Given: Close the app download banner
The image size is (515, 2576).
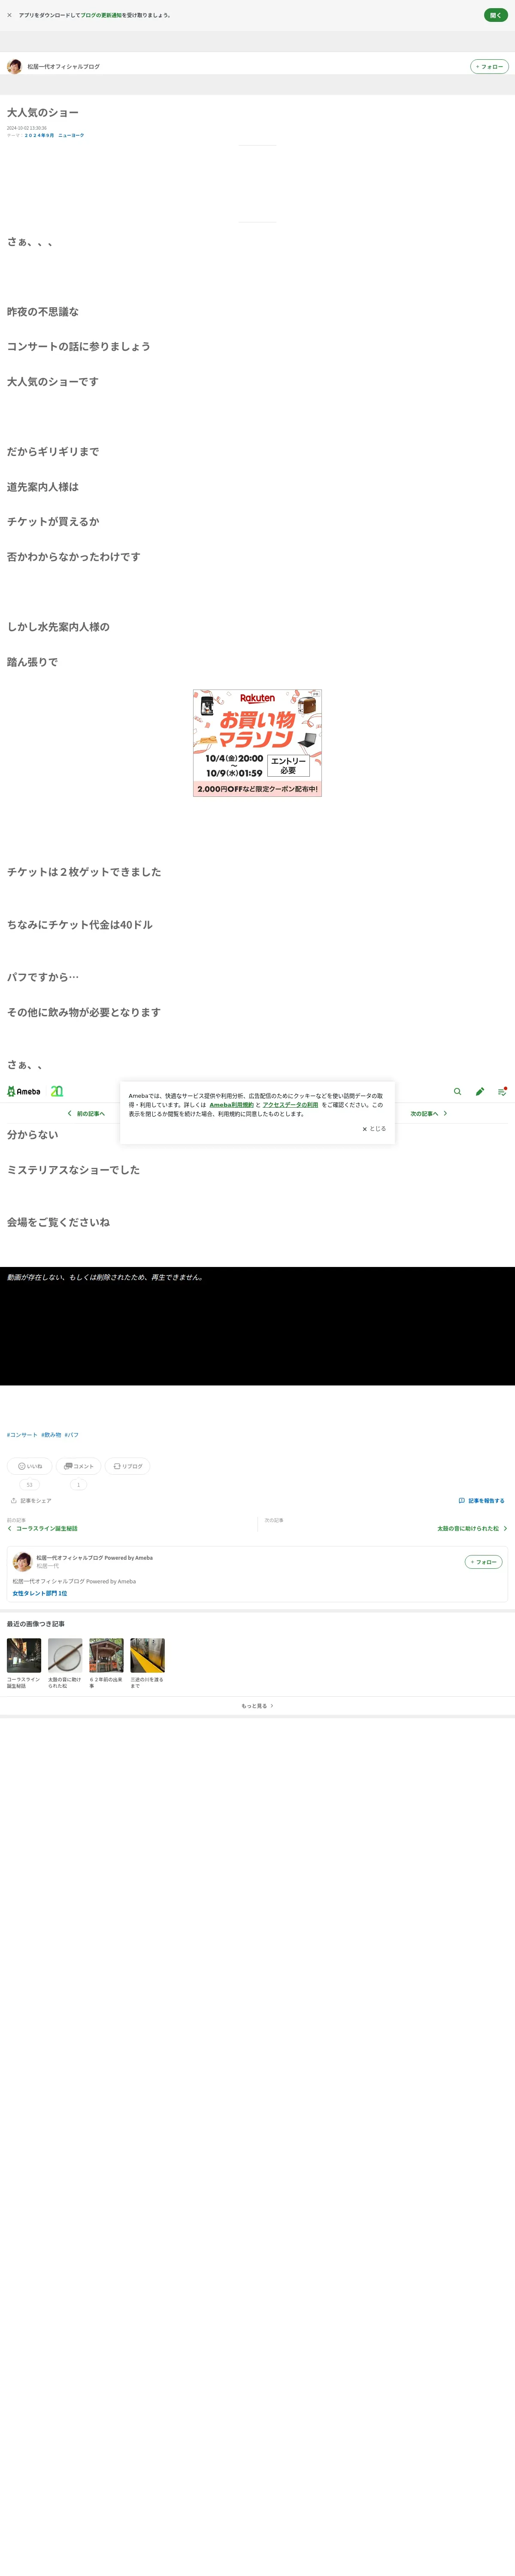Looking at the screenshot, I should click(x=9, y=15).
